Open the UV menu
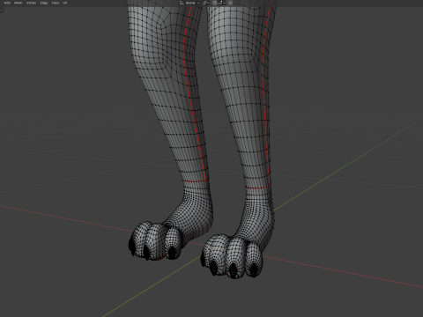Viewport: 423px width, 317px height. [x=65, y=3]
